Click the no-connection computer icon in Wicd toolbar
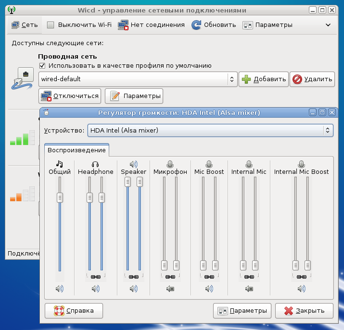The height and width of the screenshot is (330, 344). point(123,25)
